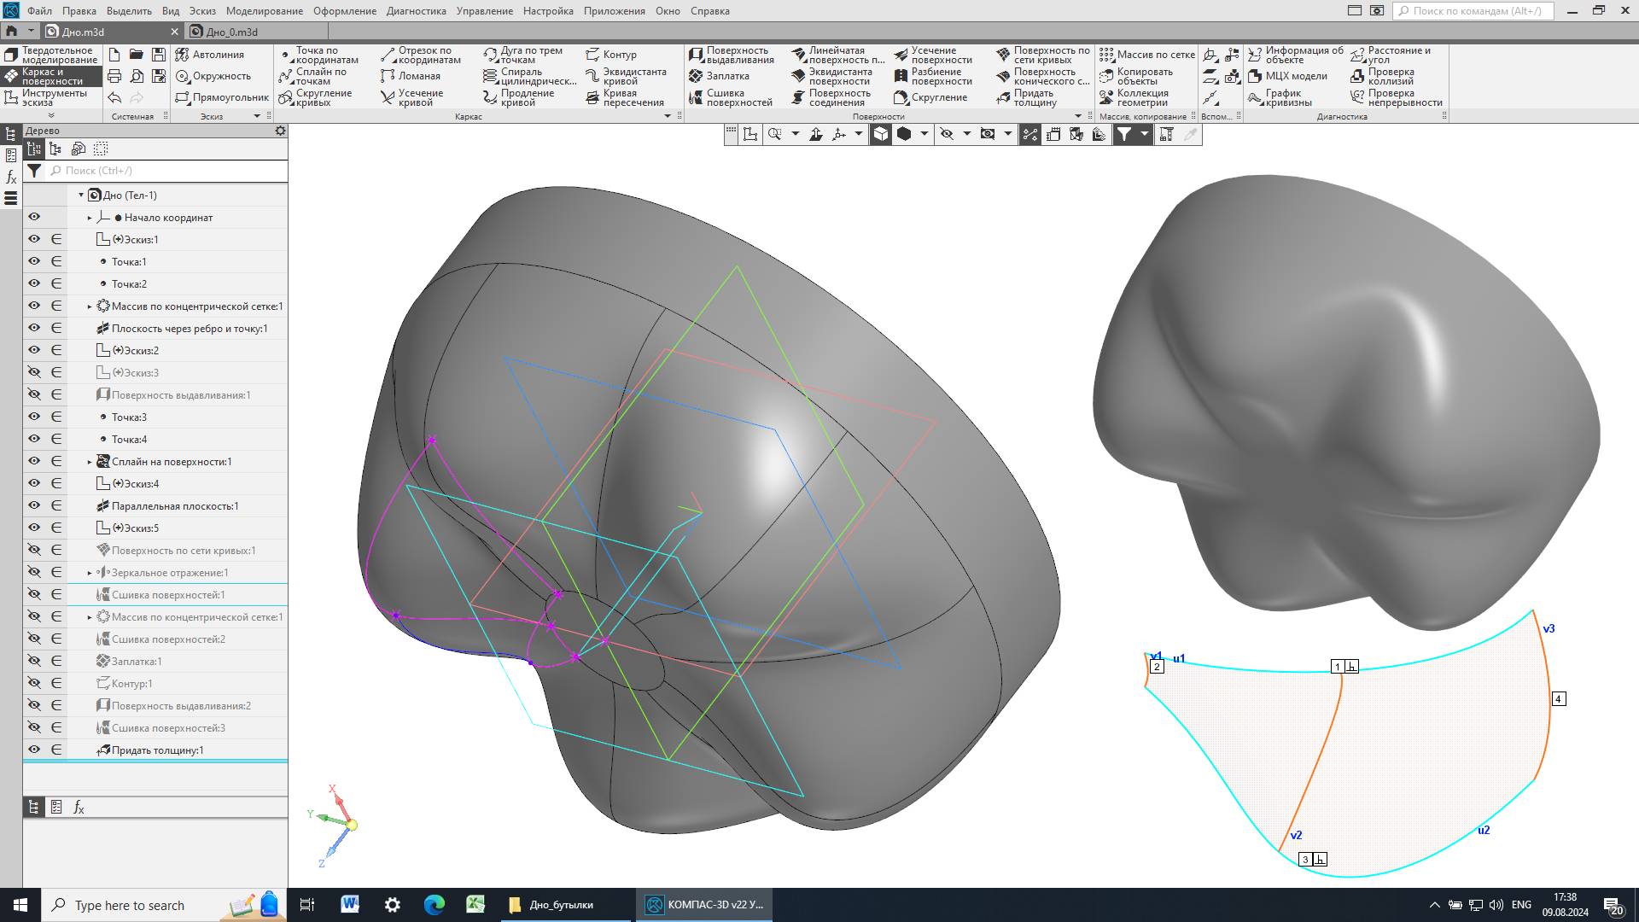1639x922 pixels.
Task: Expand the Сплайн на поверхности:1 tree node
Action: point(90,462)
